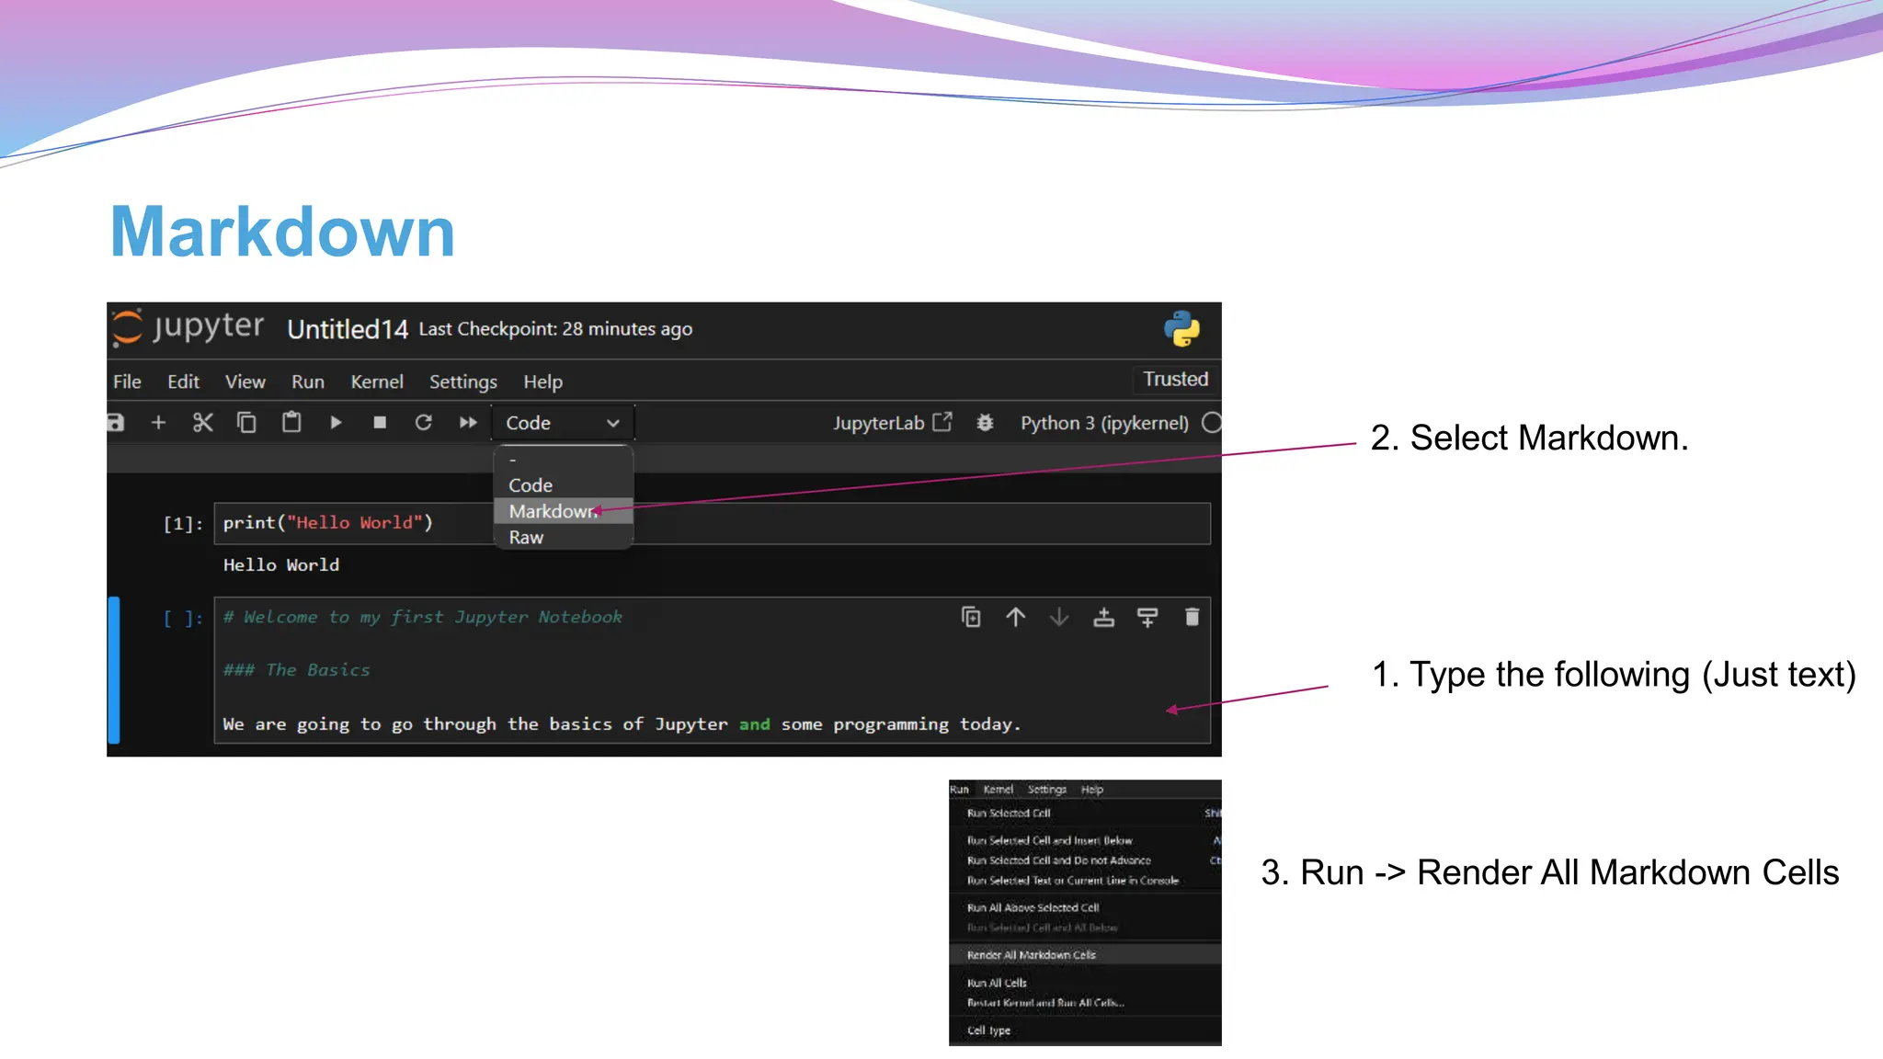
Task: Click the 'We are going to go through' line
Action: click(622, 724)
